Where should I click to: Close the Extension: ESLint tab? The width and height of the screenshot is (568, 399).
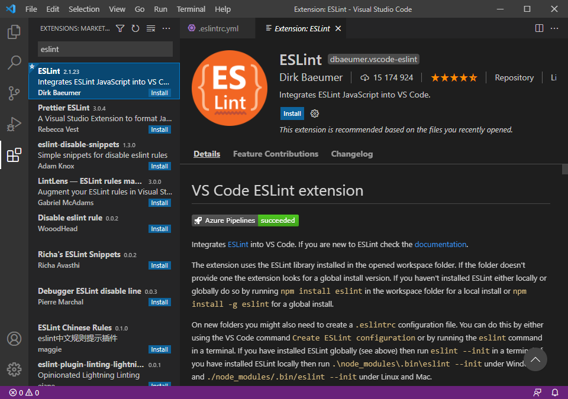(x=338, y=28)
